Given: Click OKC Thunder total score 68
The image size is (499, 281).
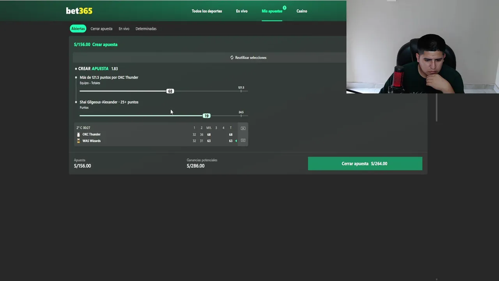Looking at the screenshot, I should pyautogui.click(x=230, y=134).
